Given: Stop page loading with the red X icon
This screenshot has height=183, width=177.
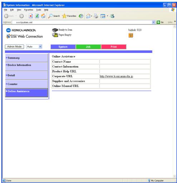Looking at the screenshot, I should 31,16.
